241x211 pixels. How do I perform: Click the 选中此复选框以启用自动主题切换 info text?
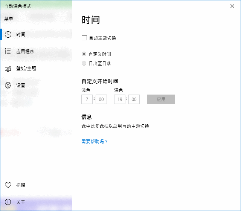[x=115, y=126]
